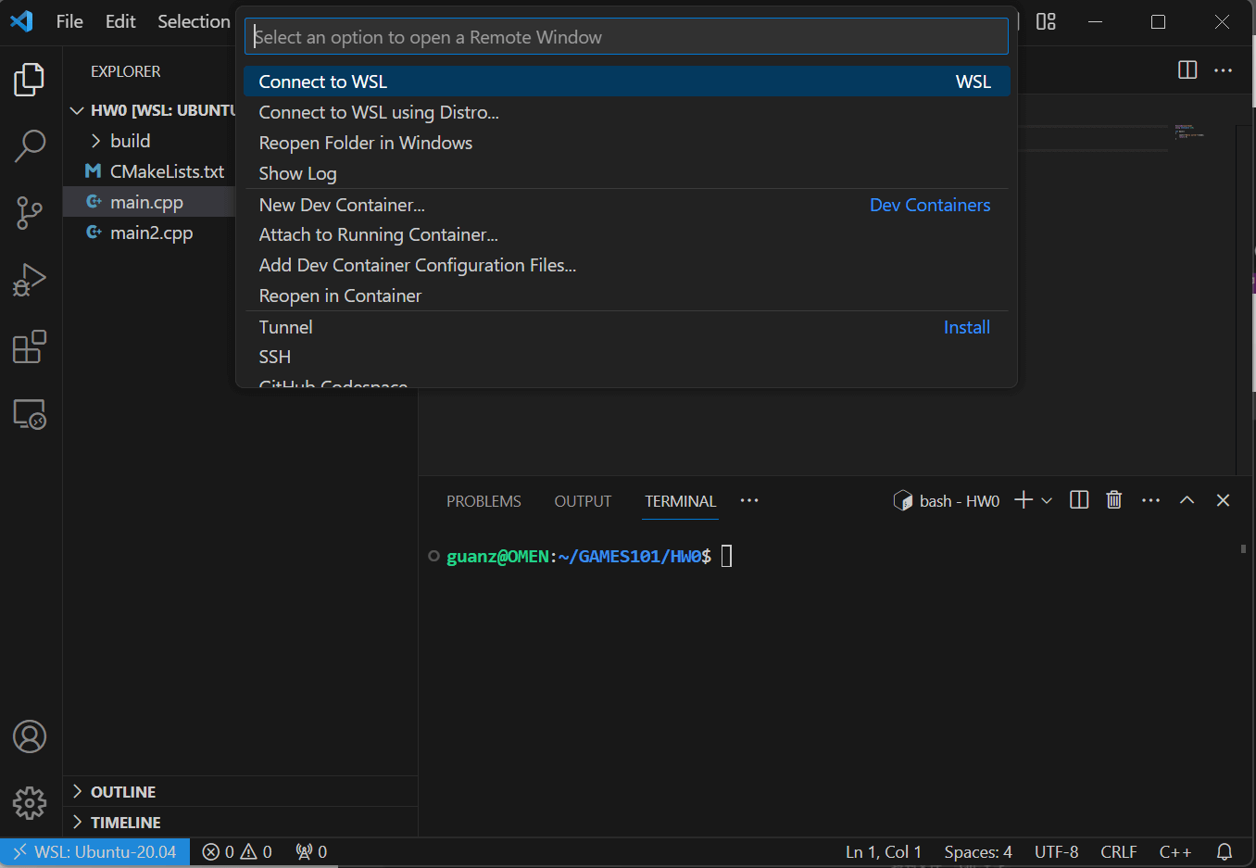Screen dimensions: 1256x868
Task: Select New Dev Container option
Action: pos(626,205)
